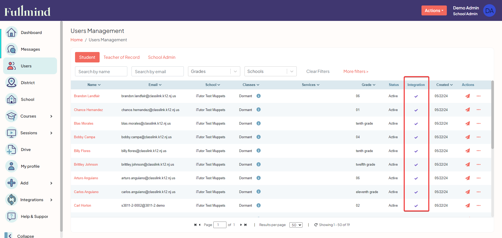Sort by the Email column header
The width and height of the screenshot is (502, 238).
tap(155, 85)
